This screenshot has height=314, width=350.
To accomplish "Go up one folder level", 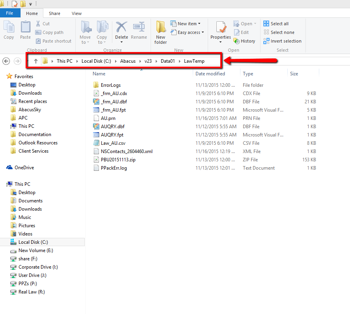I will (x=36, y=61).
